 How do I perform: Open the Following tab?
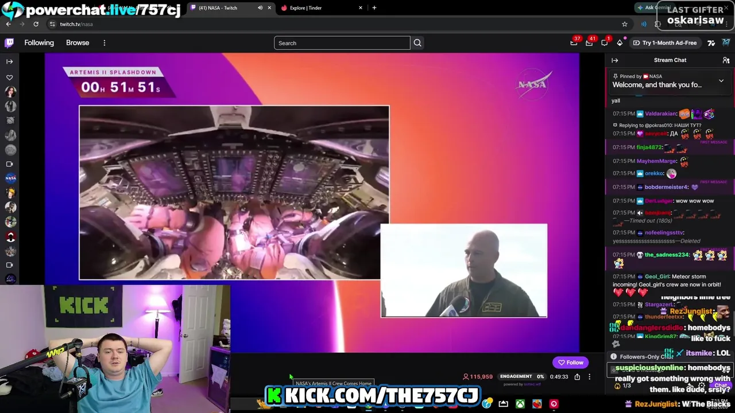[39, 42]
